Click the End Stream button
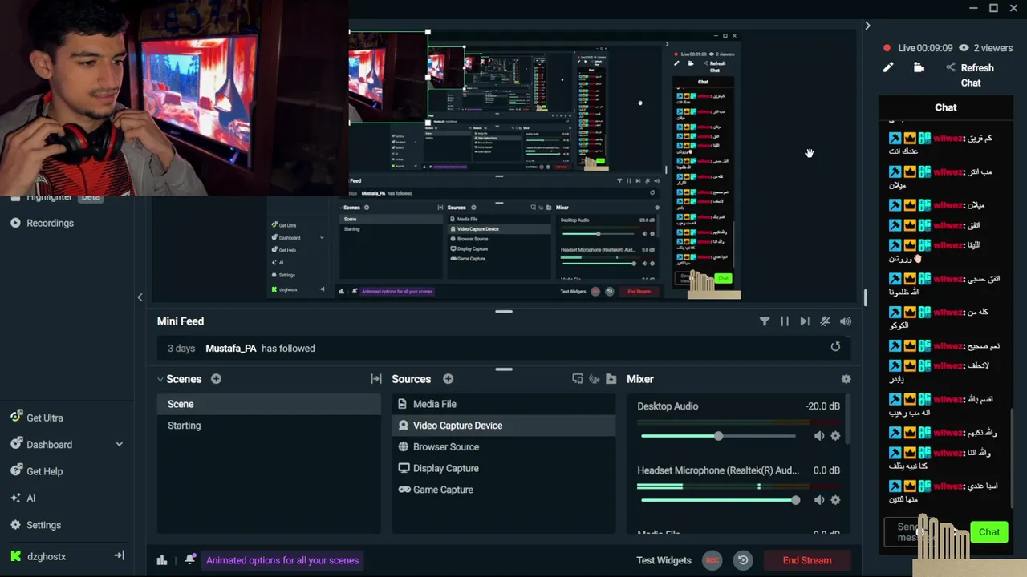Image resolution: width=1027 pixels, height=577 pixels. click(807, 560)
